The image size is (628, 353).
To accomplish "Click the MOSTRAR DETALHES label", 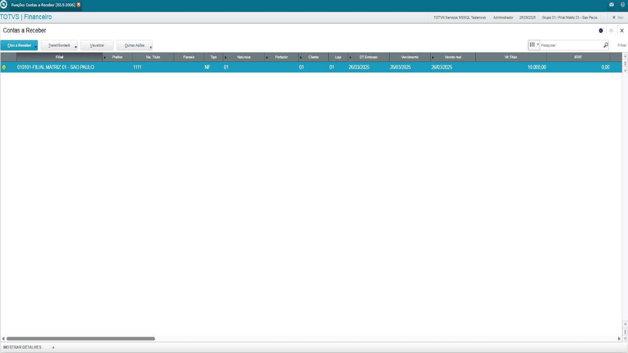I will tap(22, 347).
